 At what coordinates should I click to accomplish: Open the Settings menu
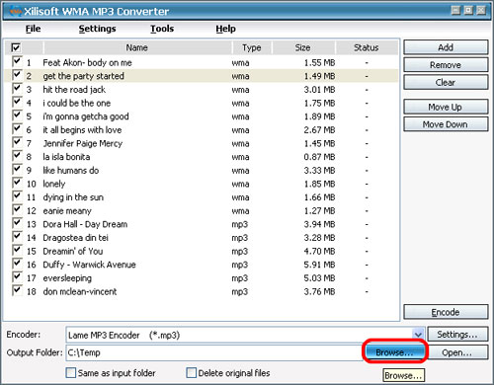[x=97, y=29]
